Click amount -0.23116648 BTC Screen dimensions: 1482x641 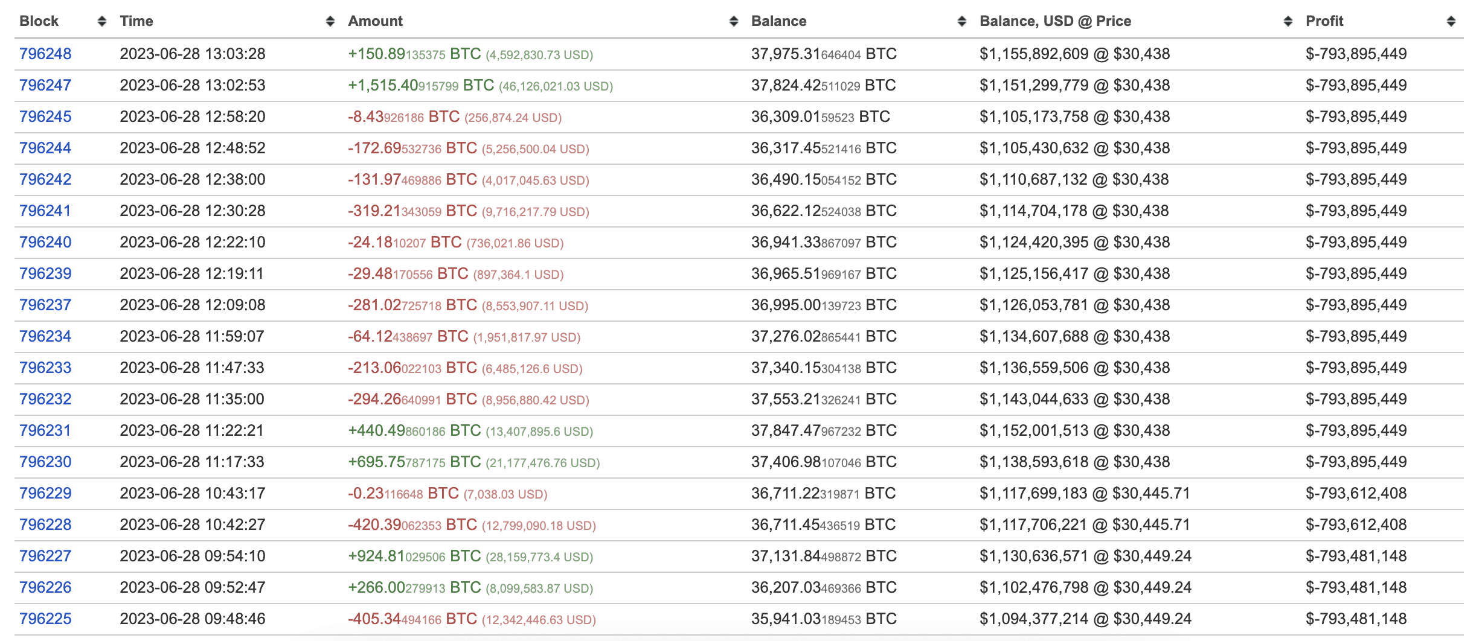[x=403, y=493]
